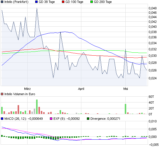Click the 20T volume axis label
Image resolution: width=160 pixels, height=147 pixels.
point(151,108)
